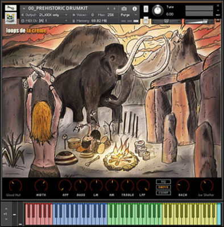Click the Voices count value 0
The image size is (224, 227).
coord(93,15)
